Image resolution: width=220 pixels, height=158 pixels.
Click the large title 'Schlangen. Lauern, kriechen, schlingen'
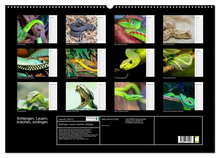33,120
